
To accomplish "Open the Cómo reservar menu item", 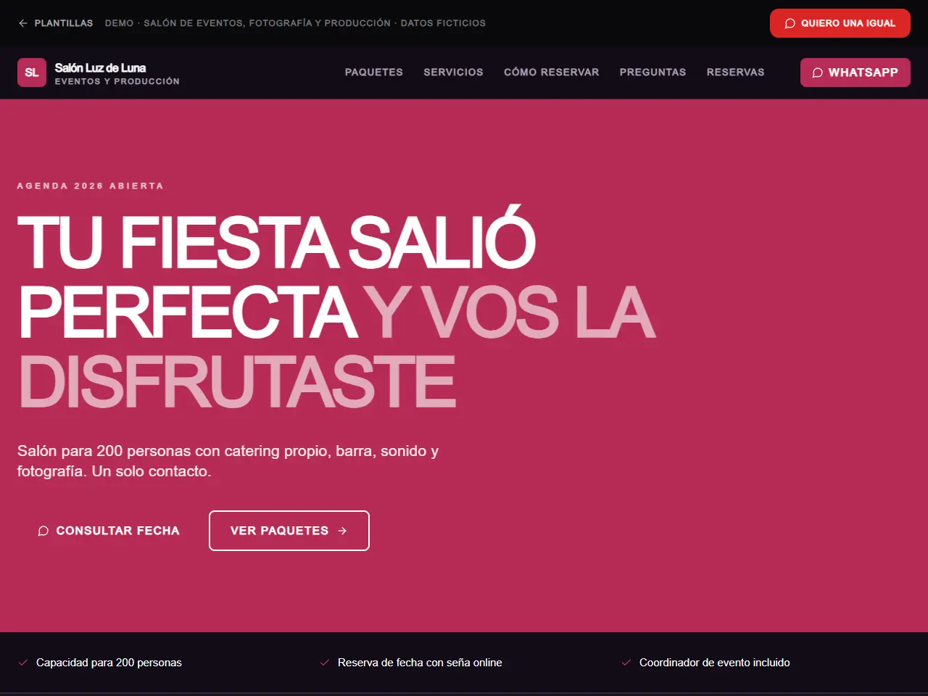I will coord(552,72).
